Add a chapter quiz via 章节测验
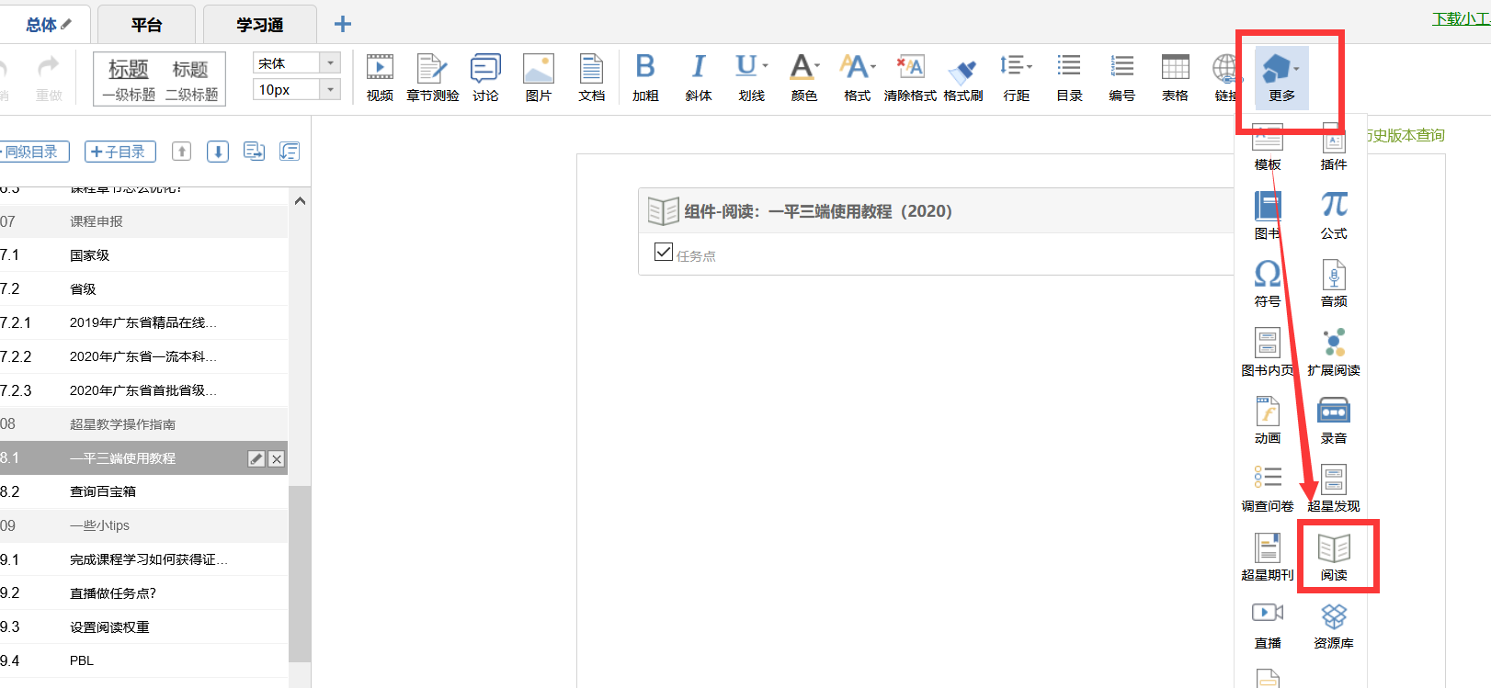The width and height of the screenshot is (1491, 688). [x=433, y=76]
